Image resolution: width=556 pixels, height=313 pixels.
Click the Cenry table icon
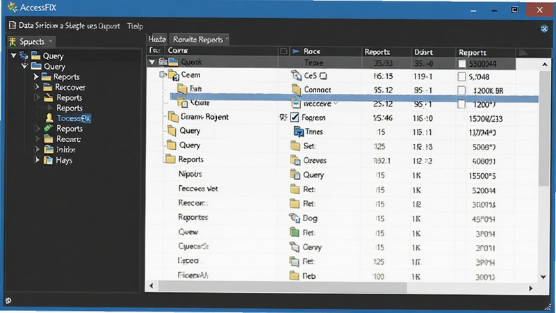coord(294,247)
